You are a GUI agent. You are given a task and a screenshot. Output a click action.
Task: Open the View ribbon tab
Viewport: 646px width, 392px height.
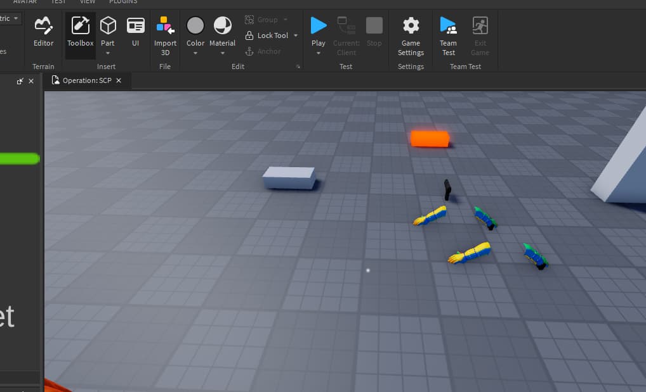click(x=88, y=2)
